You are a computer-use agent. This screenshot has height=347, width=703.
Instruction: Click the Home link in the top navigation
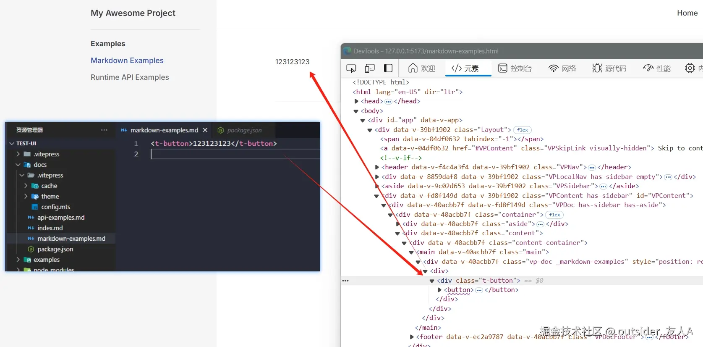tap(687, 13)
